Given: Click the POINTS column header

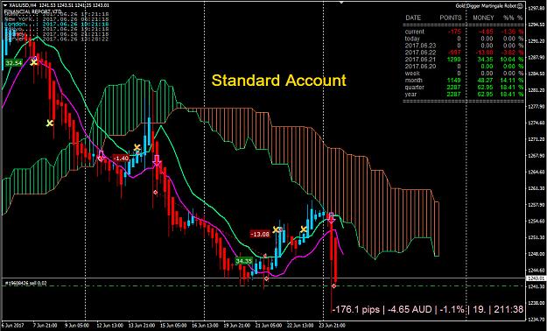Looking at the screenshot, I should point(451,18).
